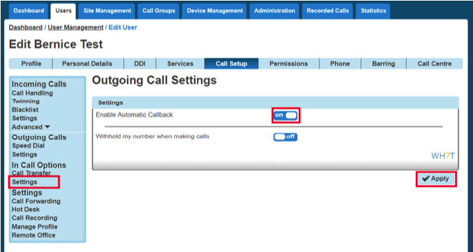473x252 pixels.
Task: Open the Barring sub-tab
Action: (383, 64)
